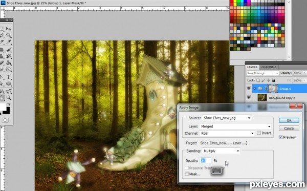Click the Background copy 2 thumbnail
The width and height of the screenshot is (307, 191).
(x=262, y=98)
